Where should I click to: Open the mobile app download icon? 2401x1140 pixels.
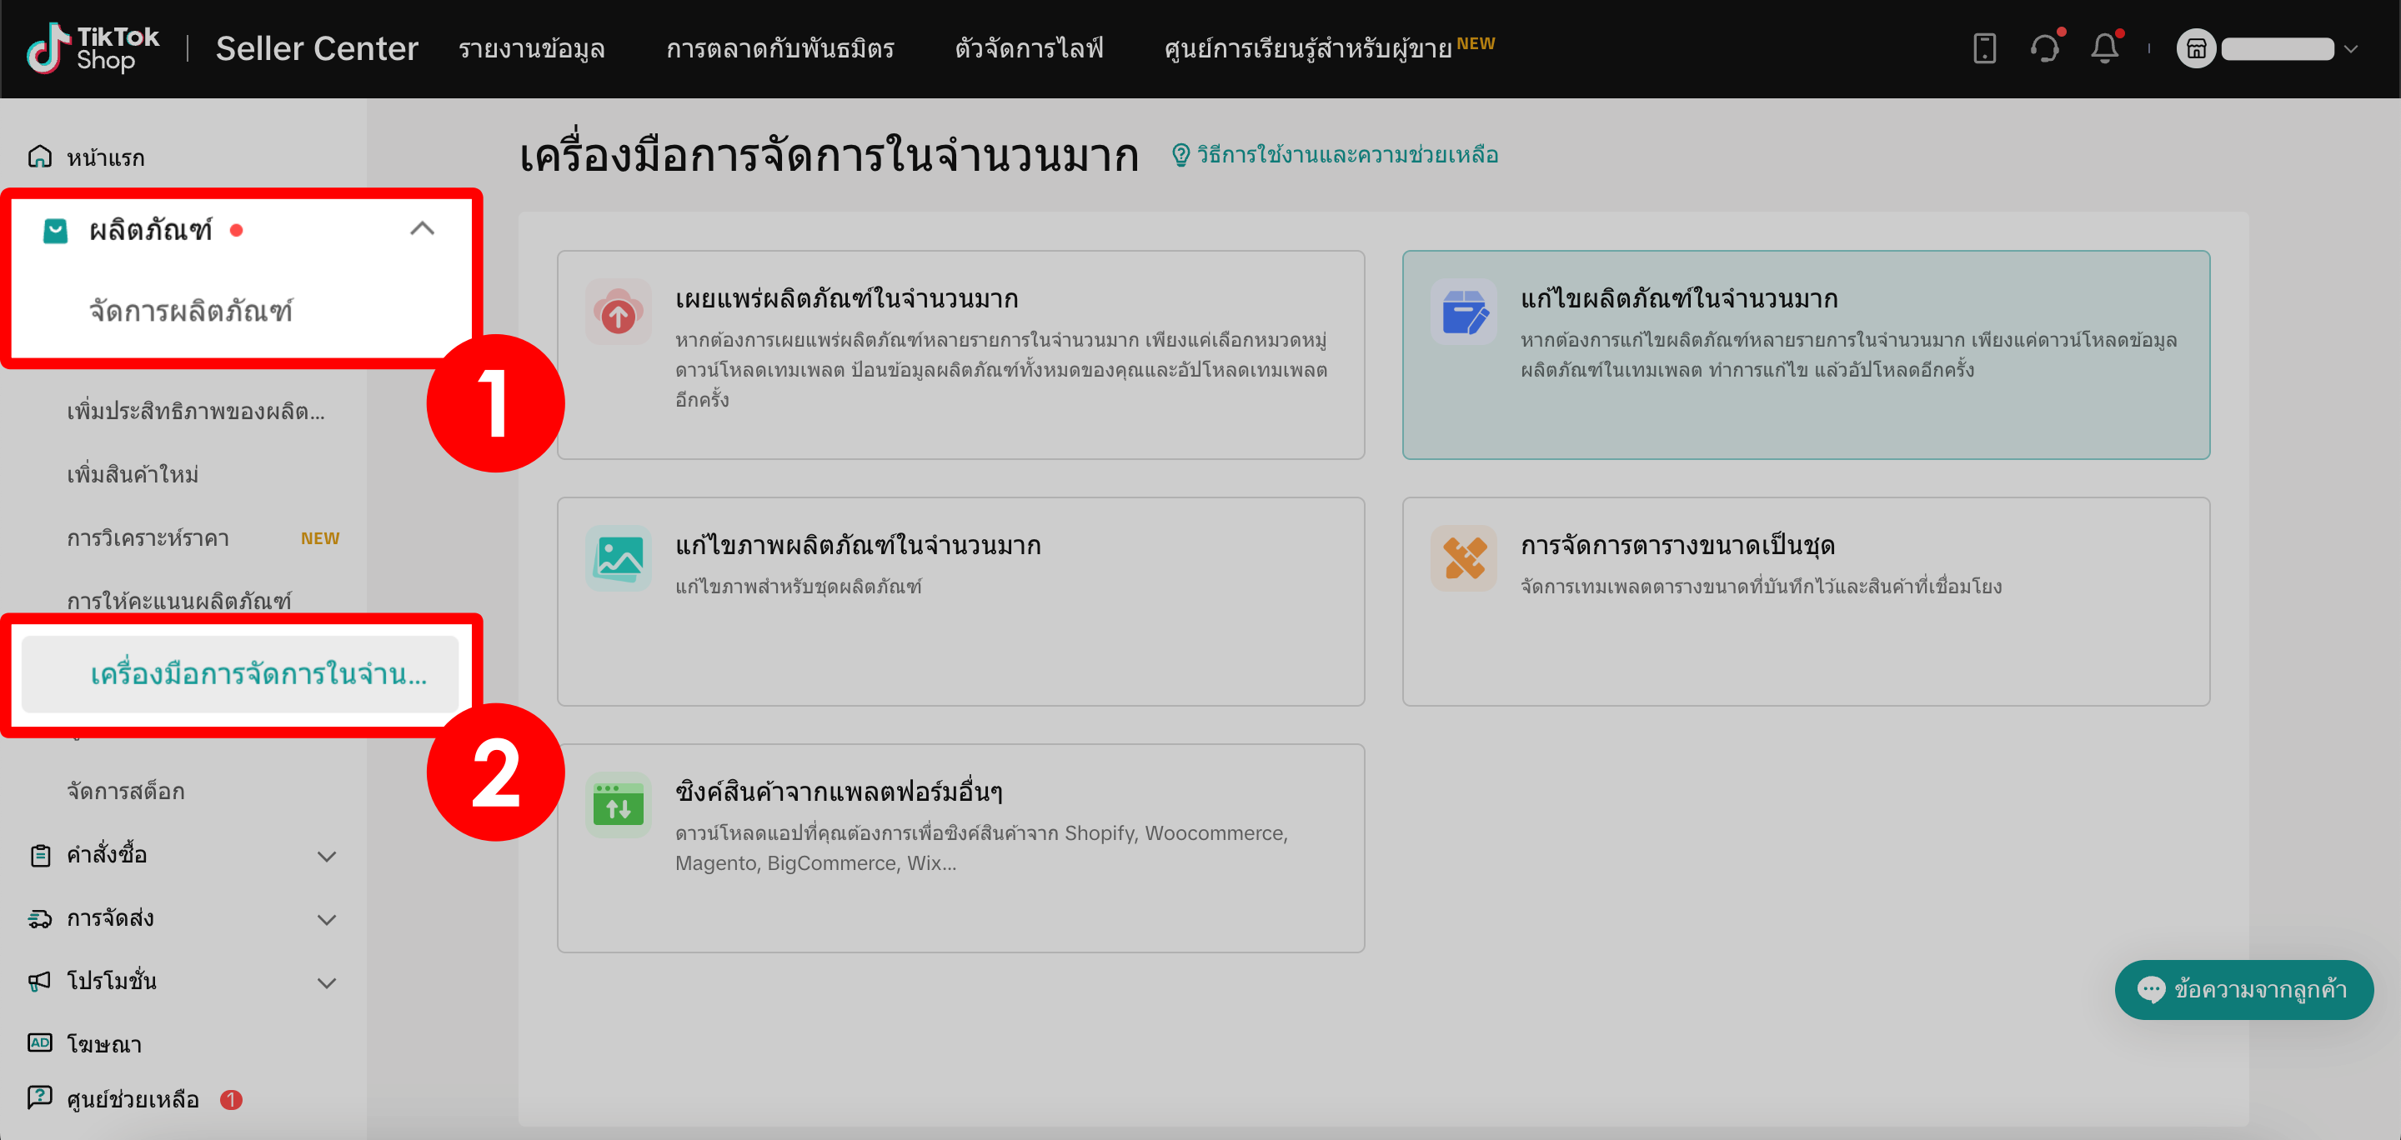(1985, 47)
